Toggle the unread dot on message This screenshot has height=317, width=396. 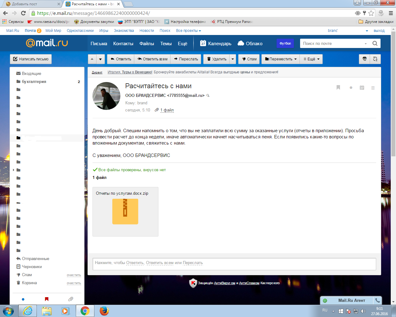tap(351, 88)
